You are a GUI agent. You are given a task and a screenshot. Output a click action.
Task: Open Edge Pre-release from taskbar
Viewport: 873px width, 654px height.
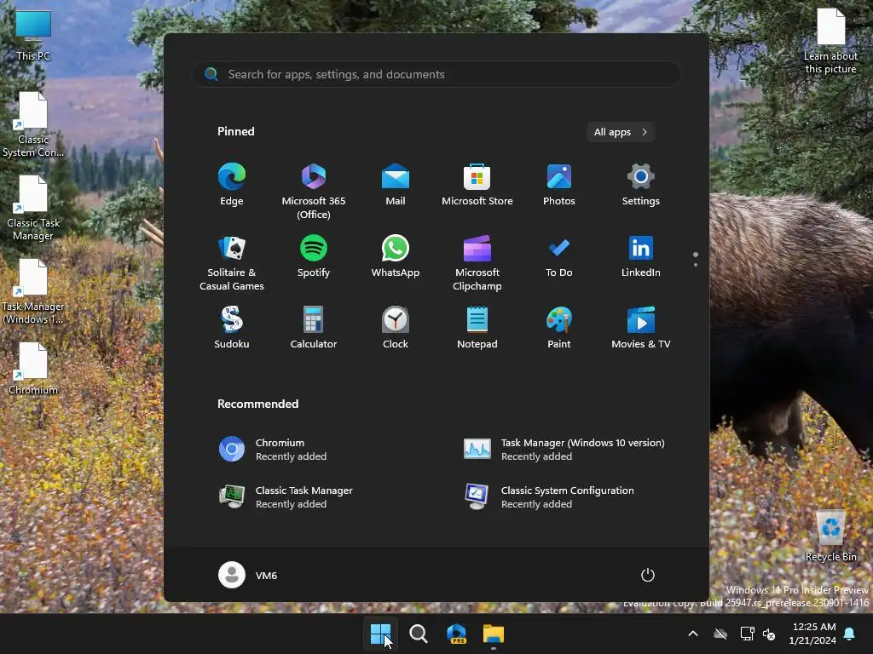point(457,634)
